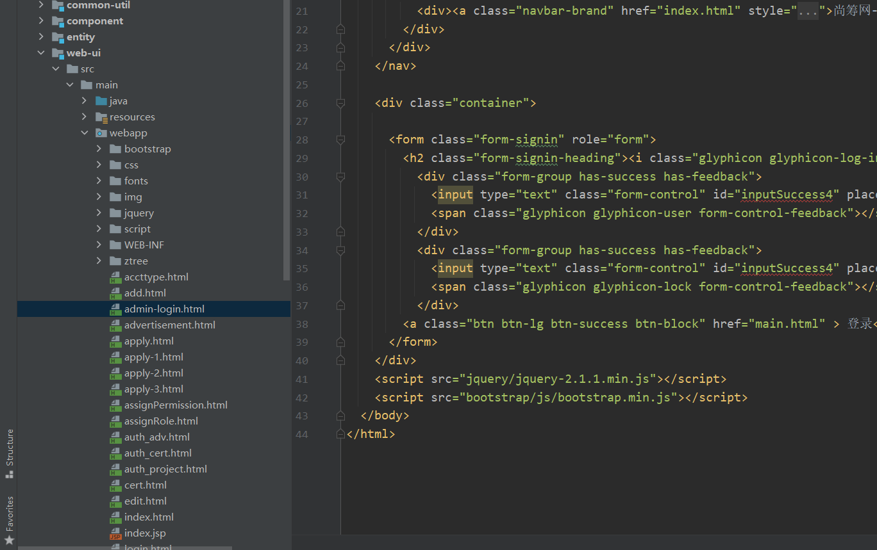
Task: Click the admin-login.html file icon
Action: (x=115, y=309)
